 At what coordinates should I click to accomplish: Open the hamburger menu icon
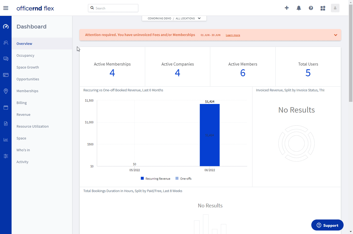6,8
